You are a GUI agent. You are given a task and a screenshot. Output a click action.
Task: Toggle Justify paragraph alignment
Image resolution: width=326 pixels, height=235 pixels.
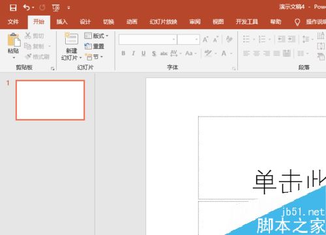click(x=276, y=53)
